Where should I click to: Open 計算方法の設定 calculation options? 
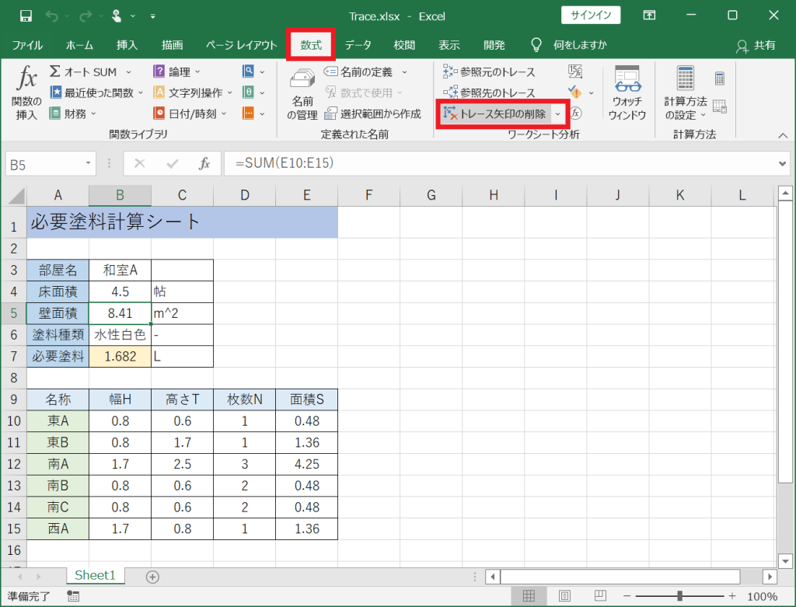pos(686,93)
